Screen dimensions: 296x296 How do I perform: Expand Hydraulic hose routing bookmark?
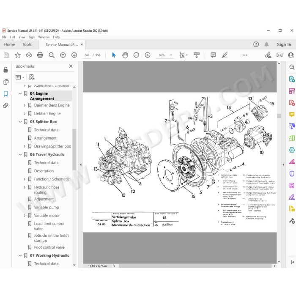pos(24,187)
